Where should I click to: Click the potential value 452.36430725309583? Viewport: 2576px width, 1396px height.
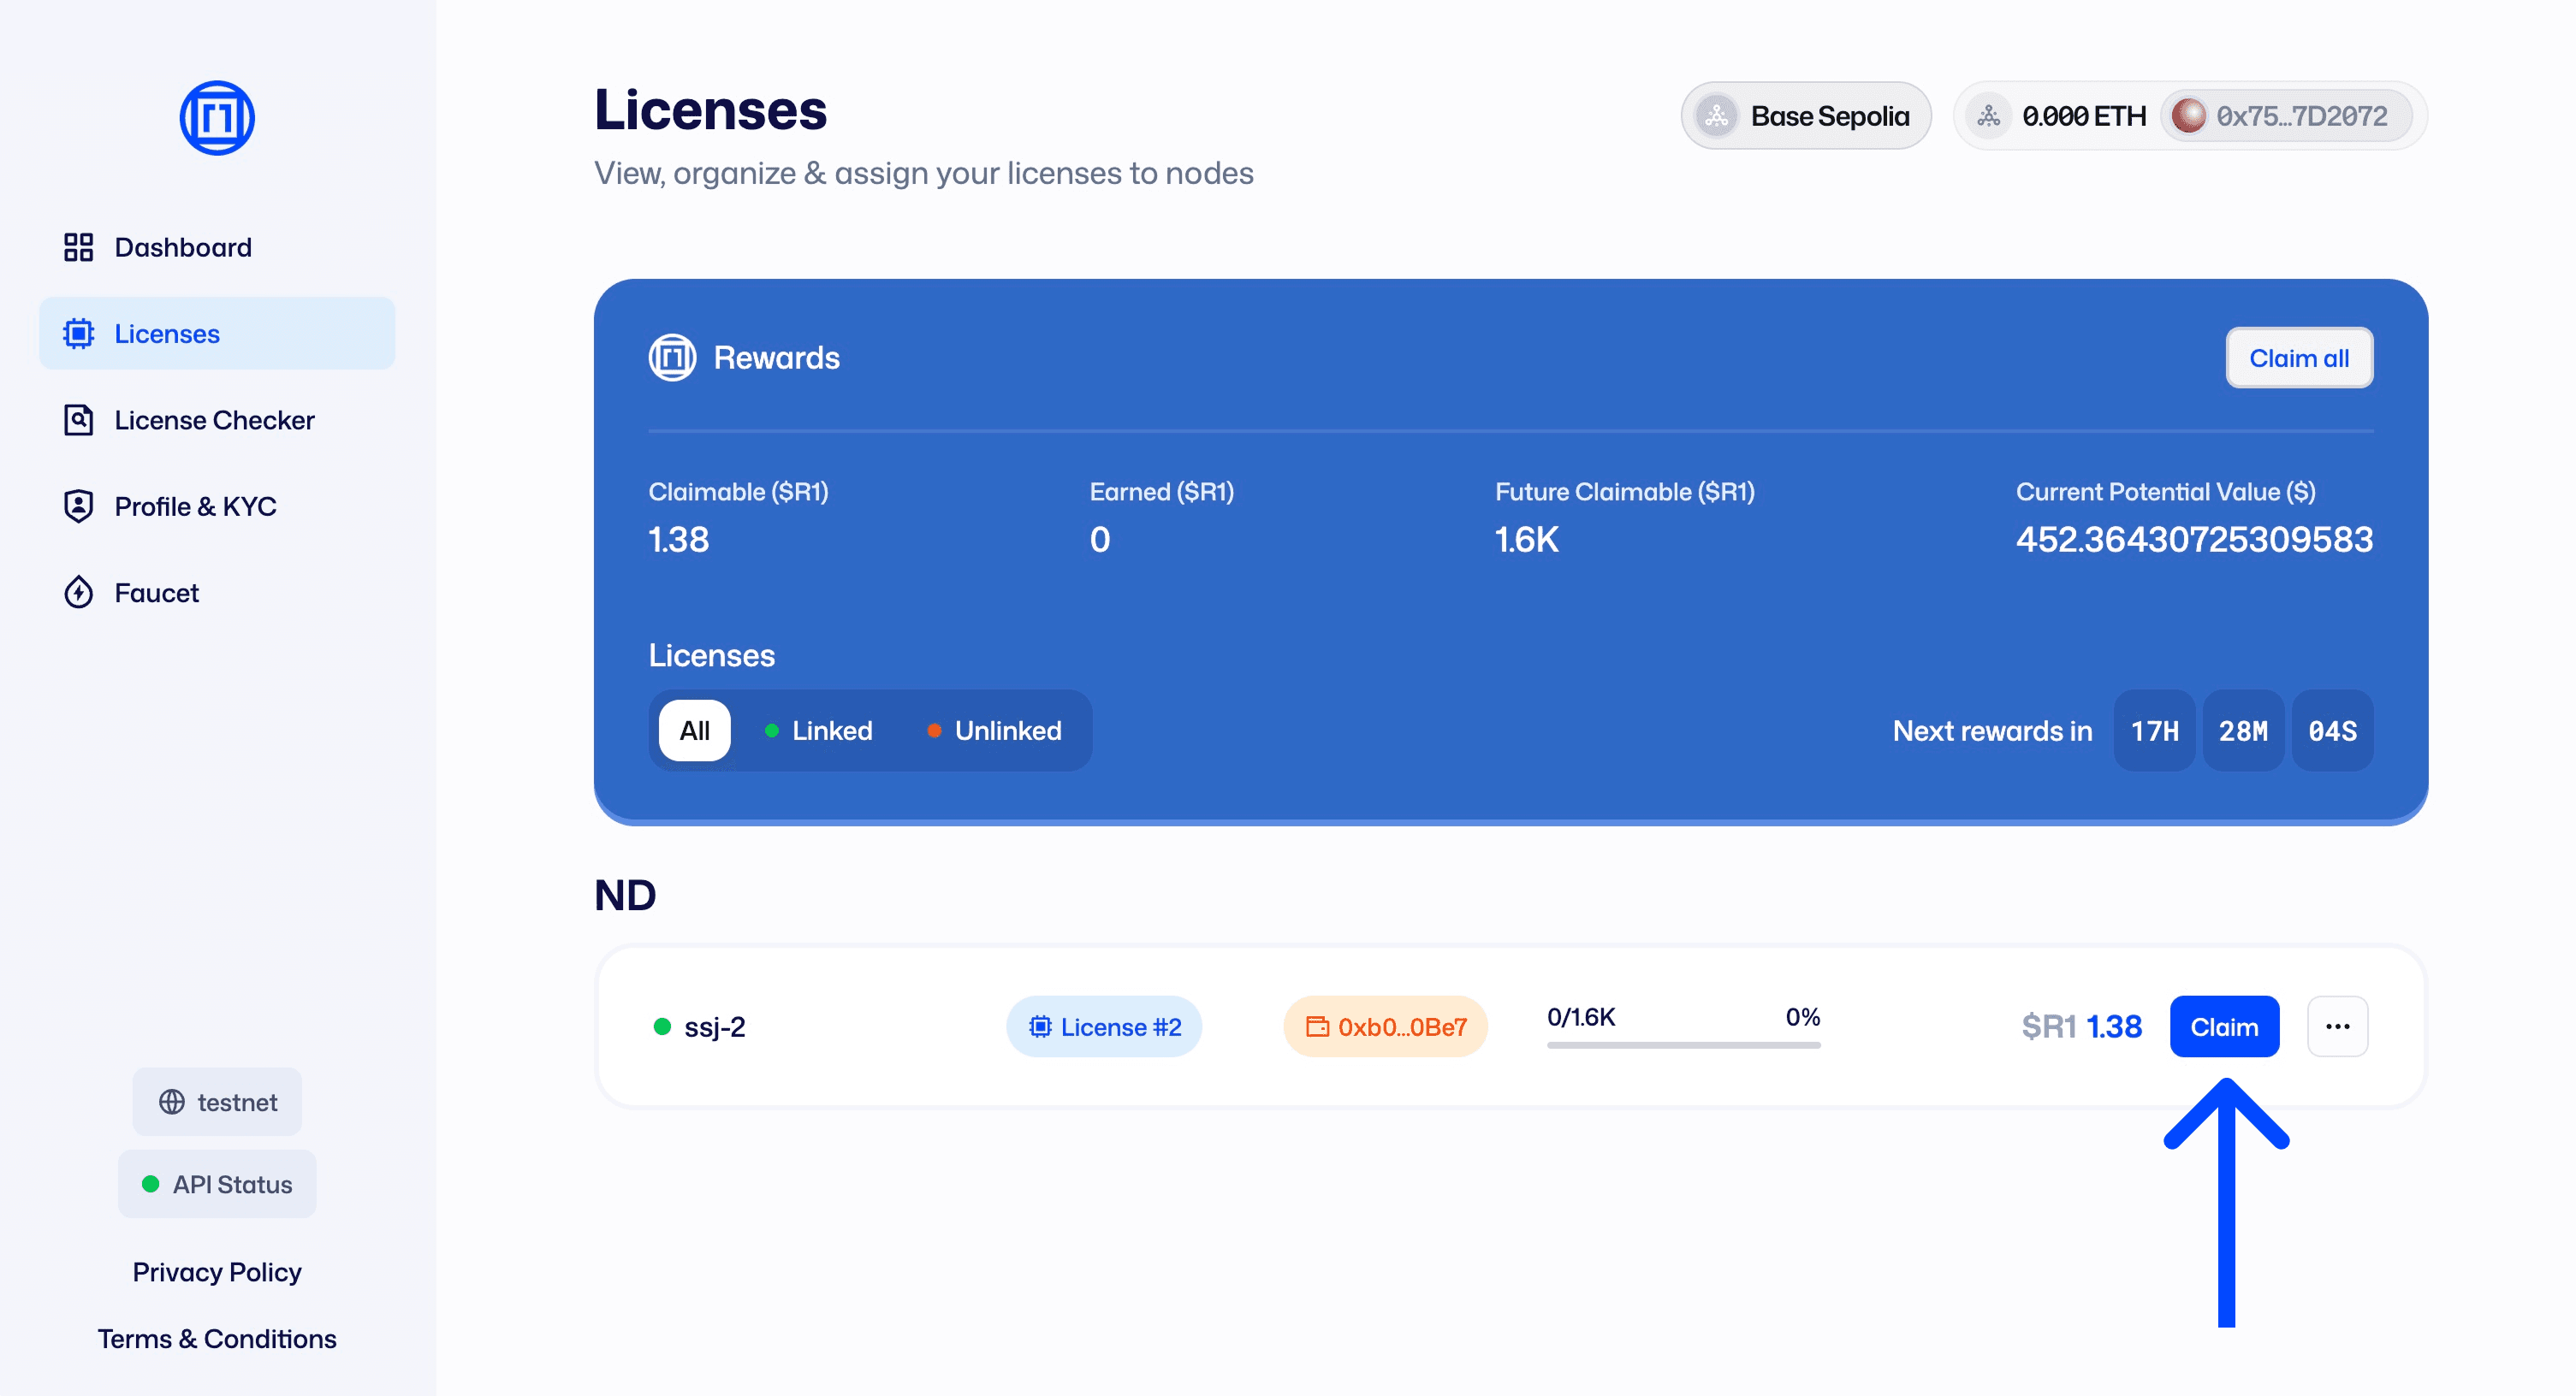tap(2194, 540)
